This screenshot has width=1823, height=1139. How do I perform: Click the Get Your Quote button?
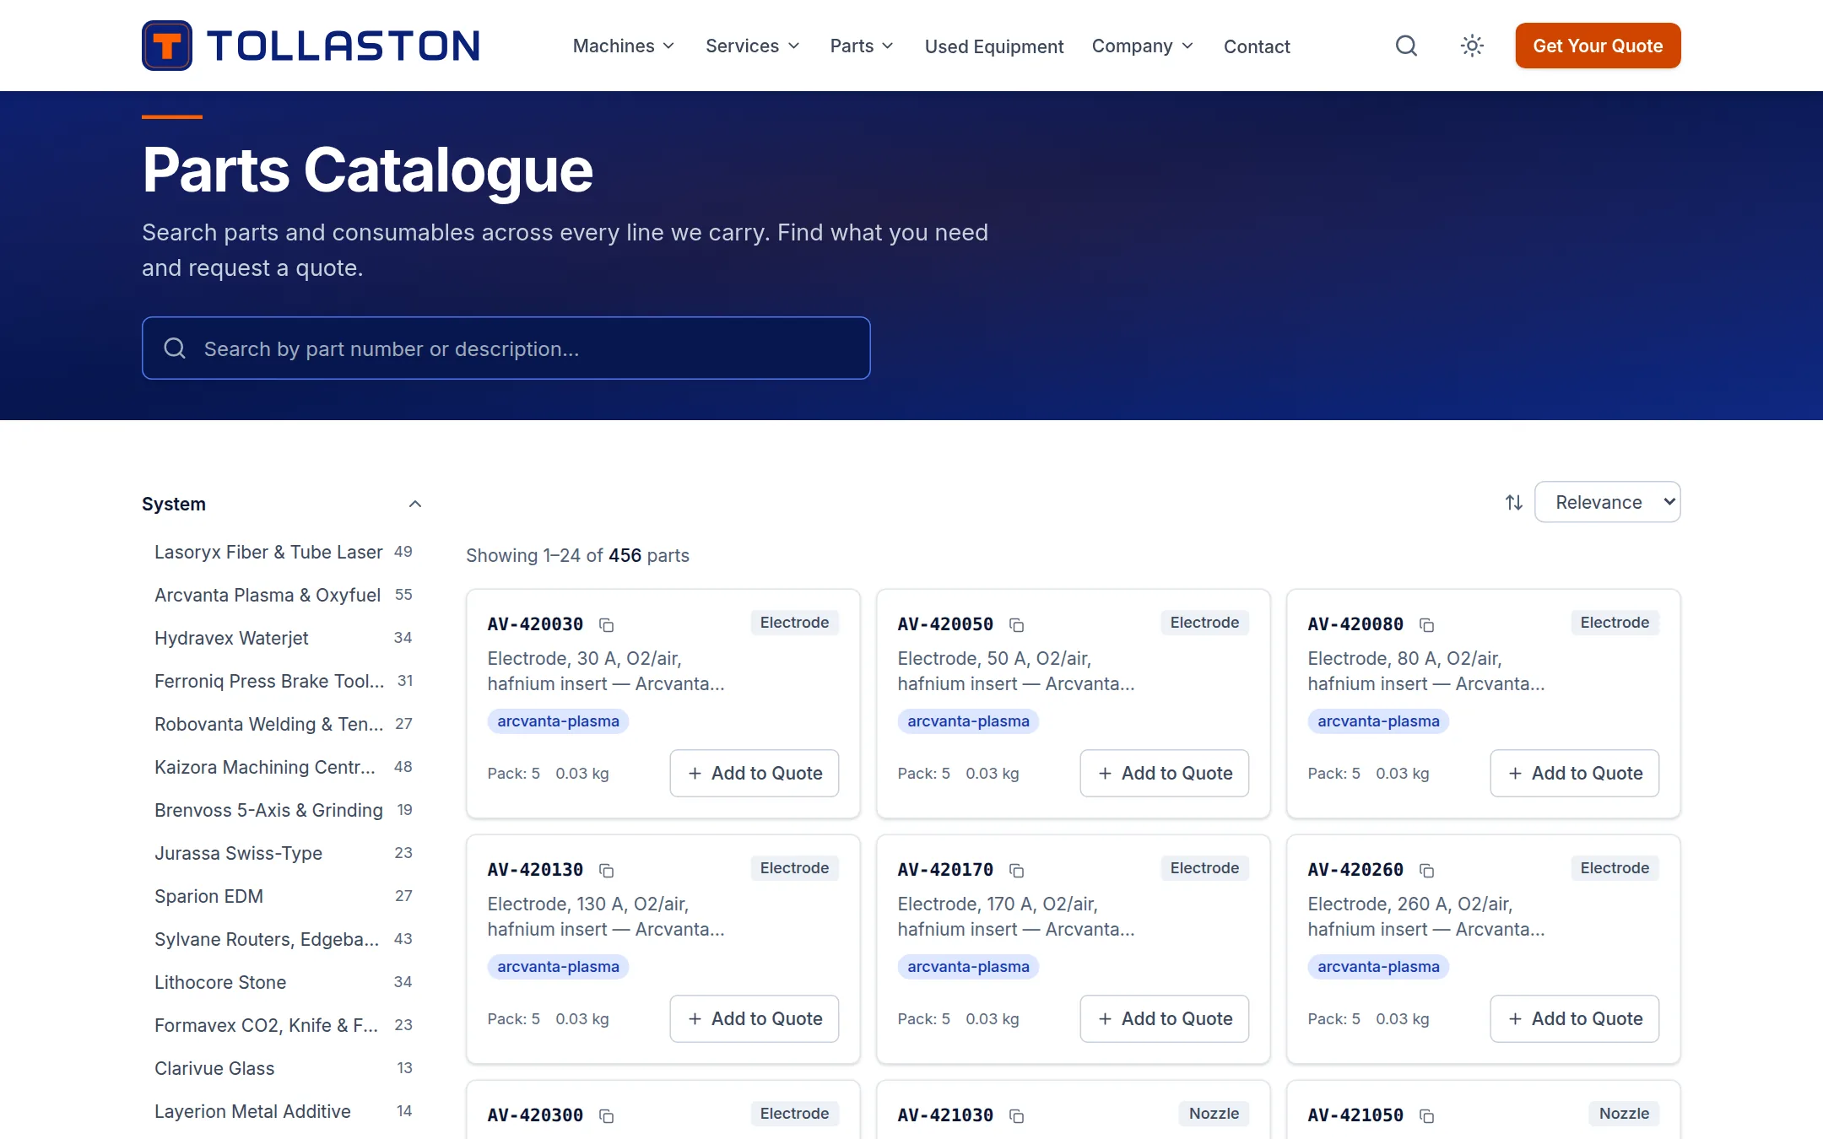pos(1598,46)
